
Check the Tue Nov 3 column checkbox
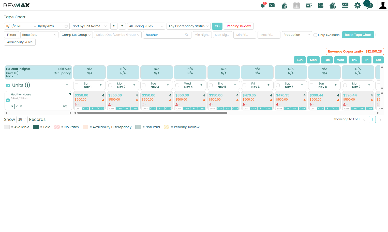144,85
